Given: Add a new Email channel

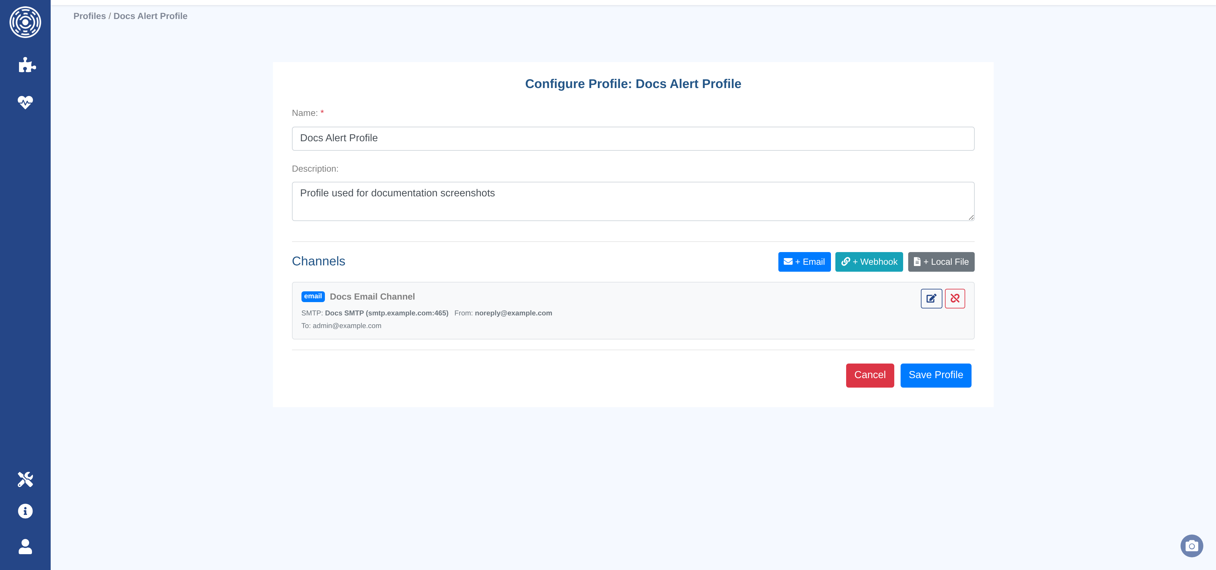Looking at the screenshot, I should (804, 262).
